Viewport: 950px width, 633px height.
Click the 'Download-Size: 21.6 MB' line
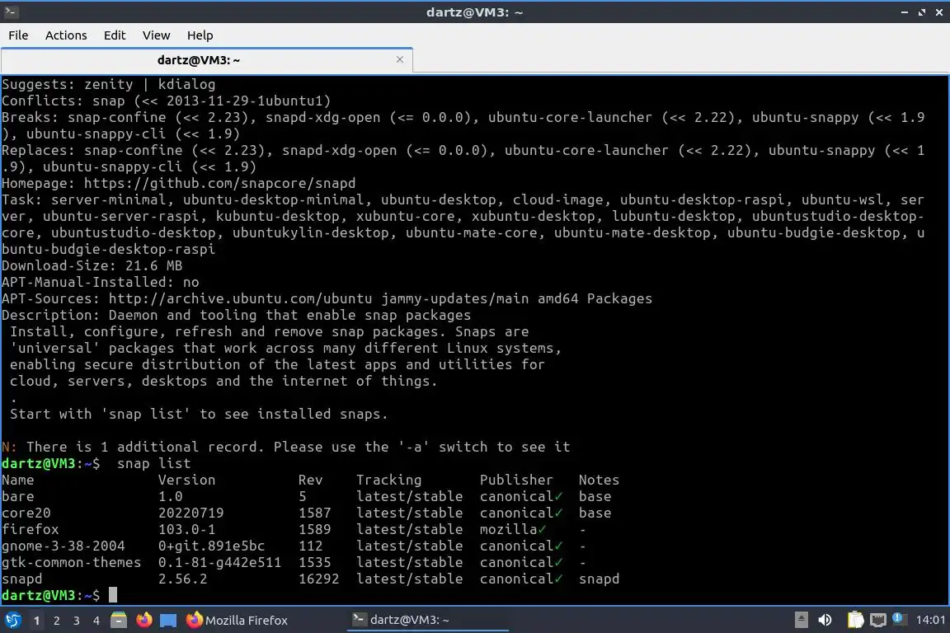tap(92, 266)
